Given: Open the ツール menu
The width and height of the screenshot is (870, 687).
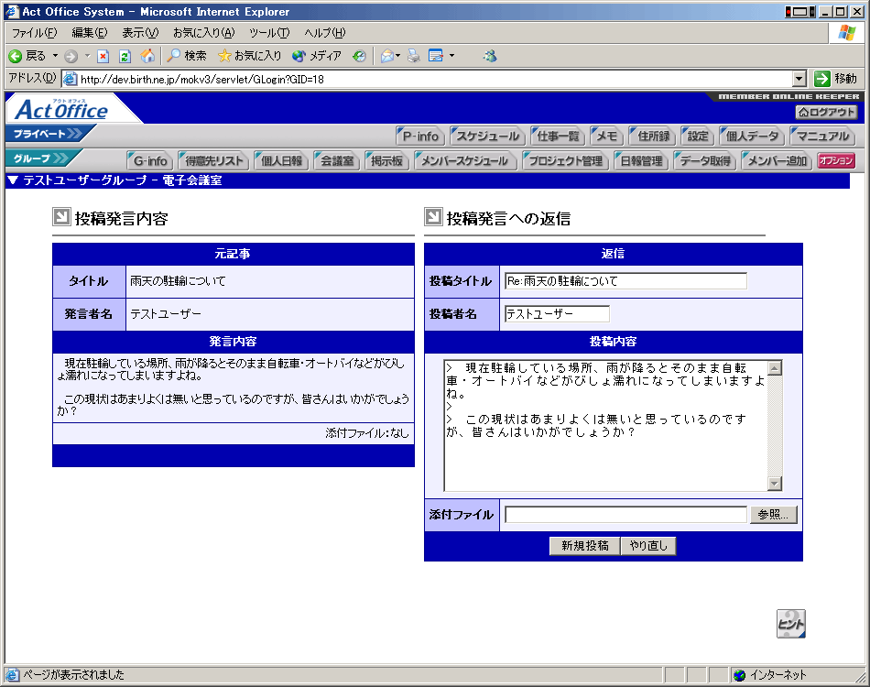Looking at the screenshot, I should 268,33.
